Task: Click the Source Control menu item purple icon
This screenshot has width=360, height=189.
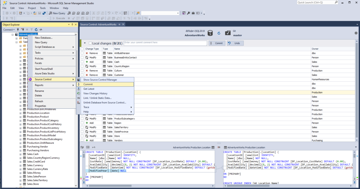Action: 30,79
